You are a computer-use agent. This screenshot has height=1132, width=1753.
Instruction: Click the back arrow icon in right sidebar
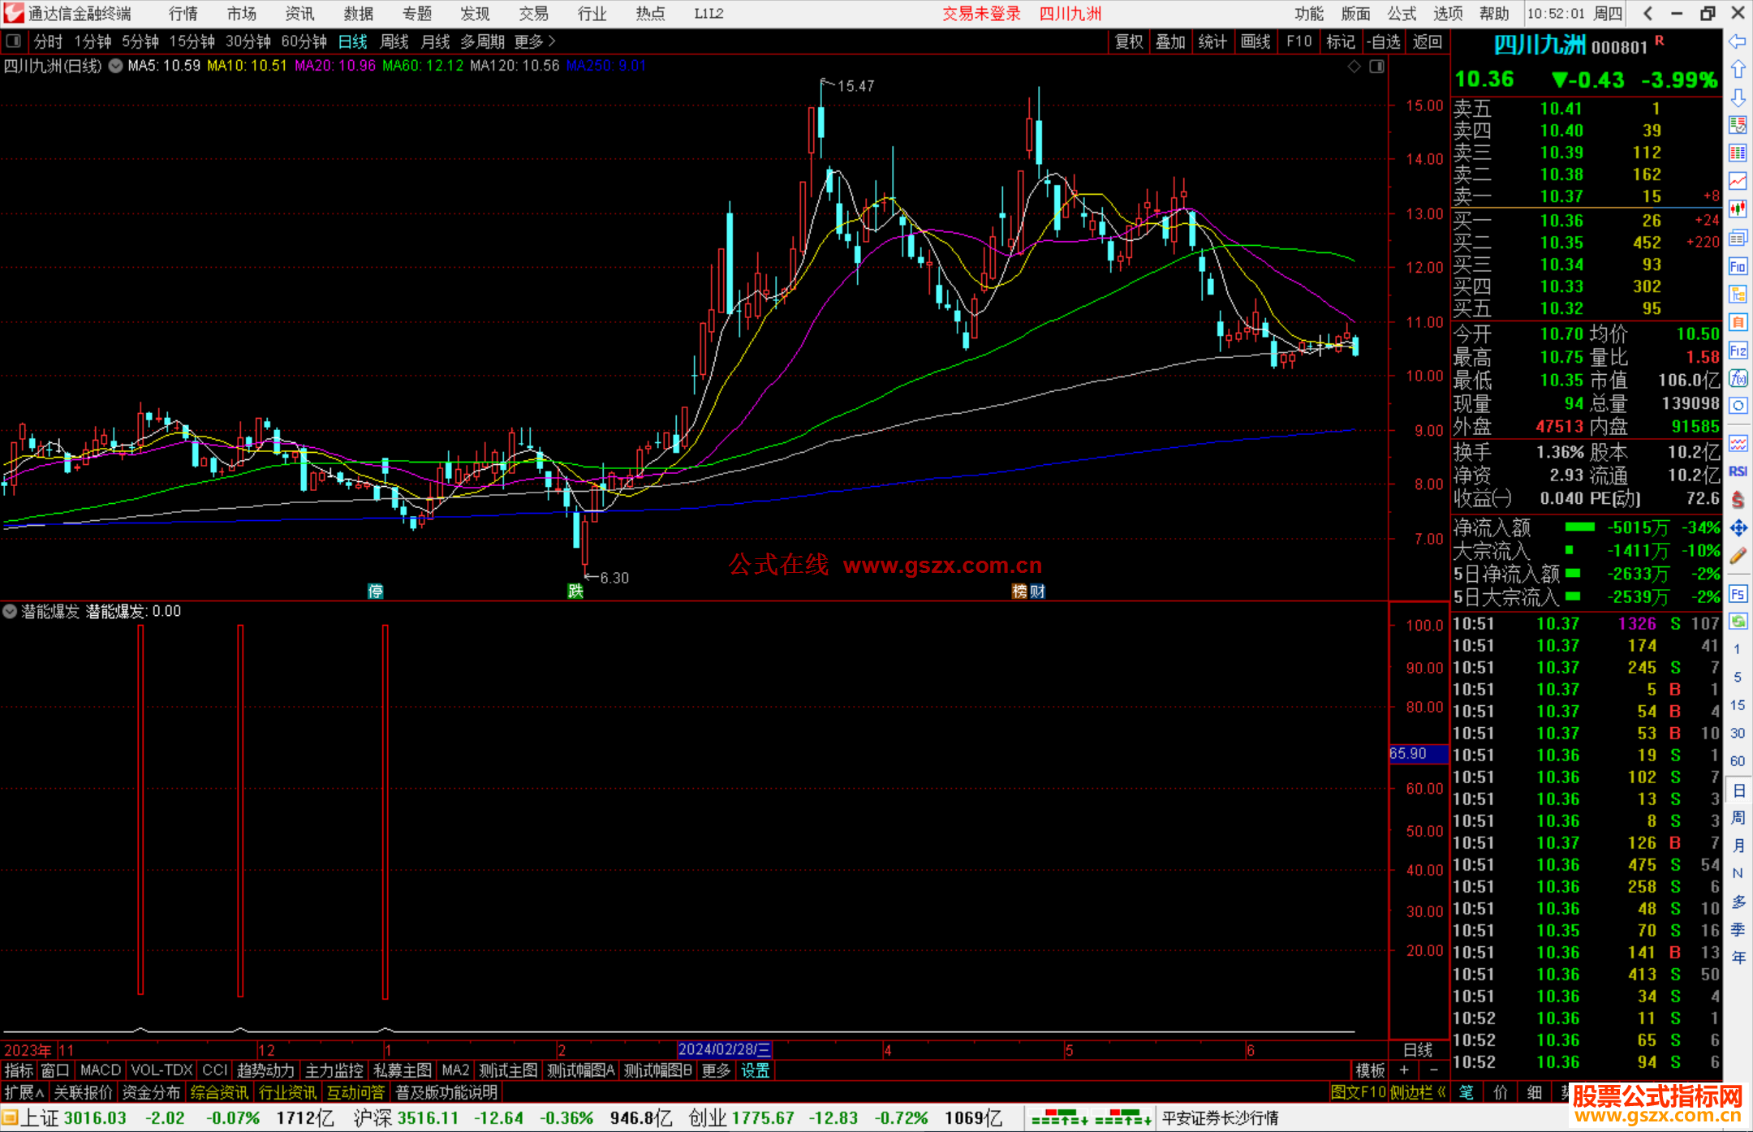pos(1738,41)
